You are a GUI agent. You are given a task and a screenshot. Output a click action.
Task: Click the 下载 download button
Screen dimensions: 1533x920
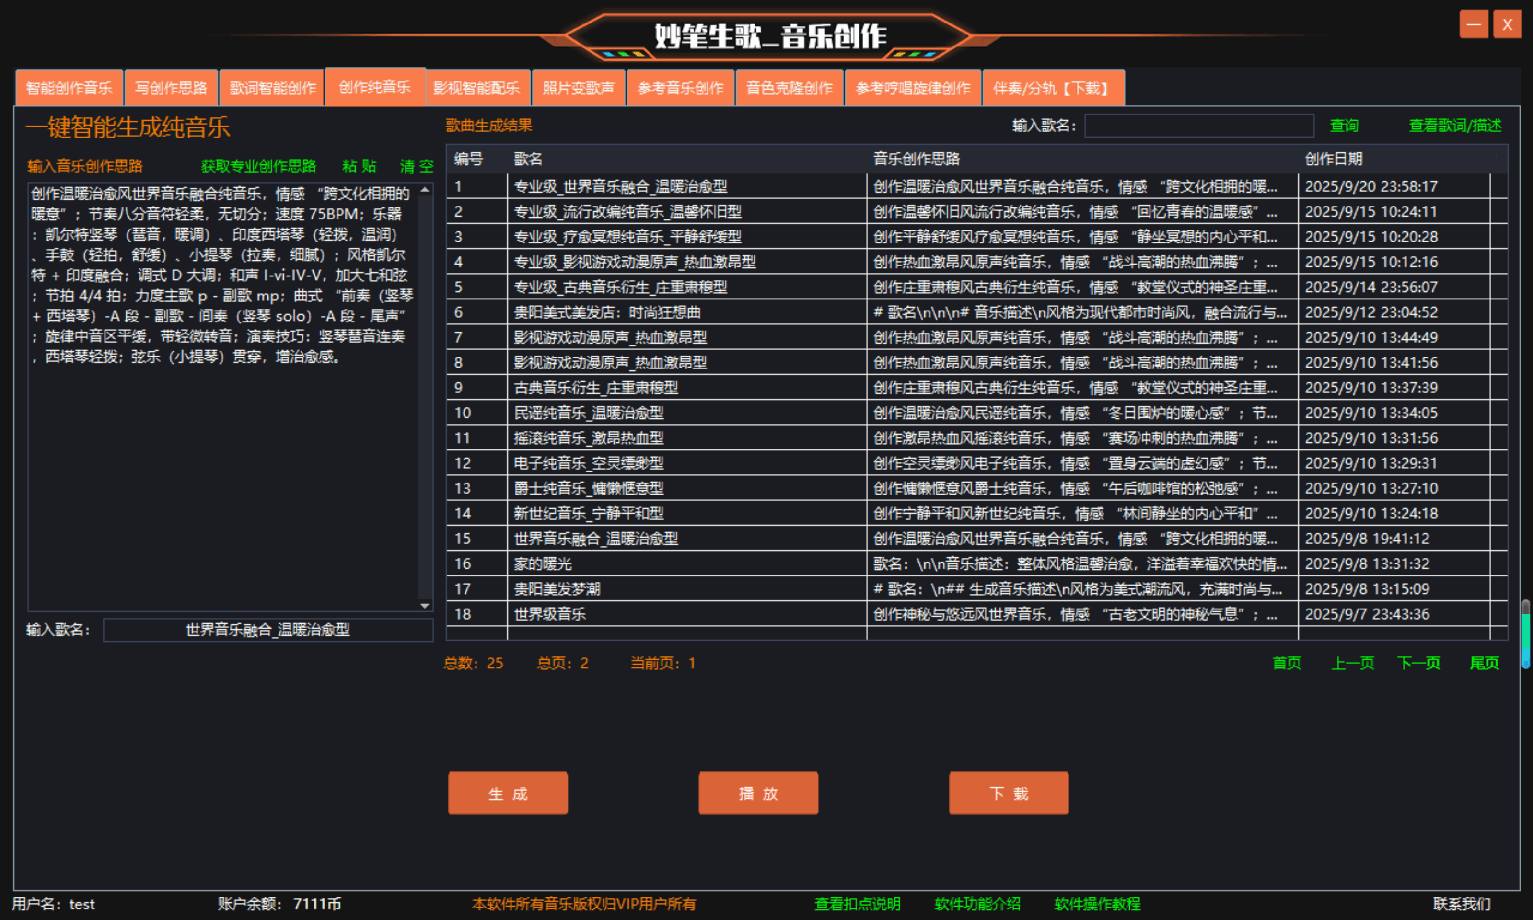pyautogui.click(x=1008, y=793)
